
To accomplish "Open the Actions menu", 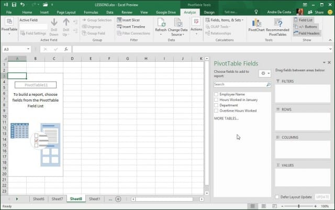I will coord(196,27).
